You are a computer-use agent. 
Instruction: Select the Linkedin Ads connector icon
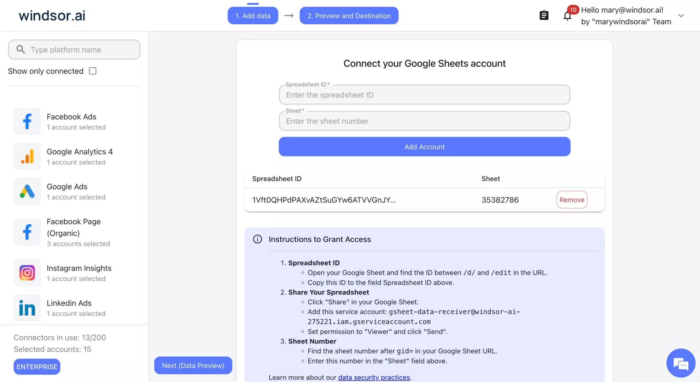(x=27, y=308)
